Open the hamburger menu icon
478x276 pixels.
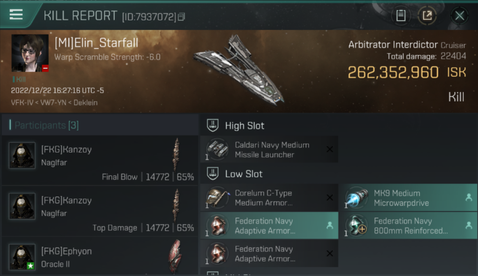point(16,15)
